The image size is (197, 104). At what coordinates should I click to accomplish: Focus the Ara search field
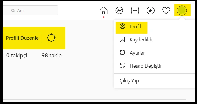click(30, 10)
